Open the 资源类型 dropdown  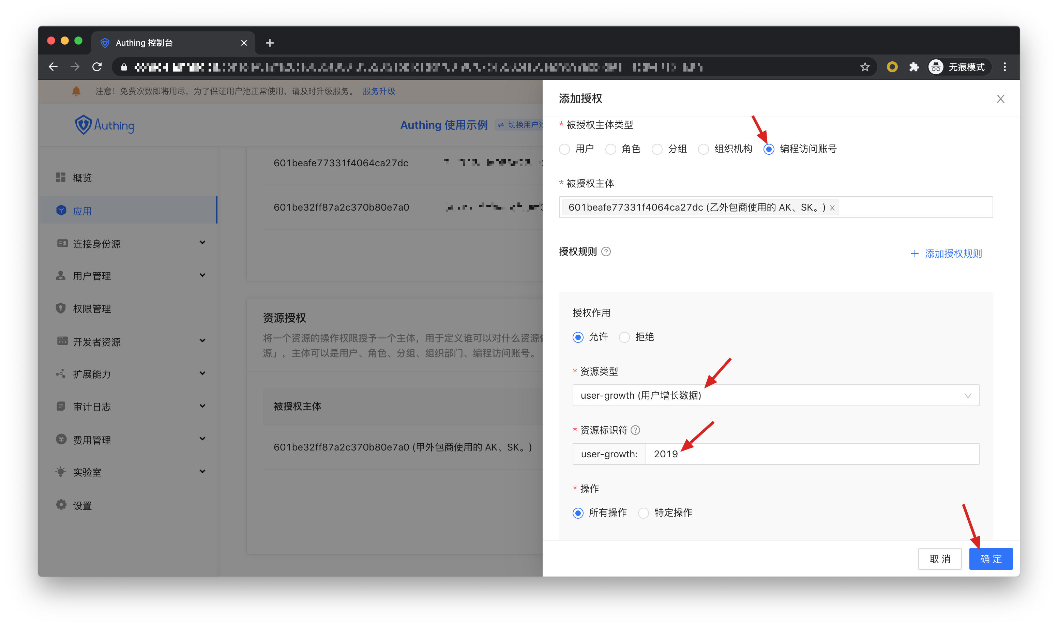click(x=775, y=396)
